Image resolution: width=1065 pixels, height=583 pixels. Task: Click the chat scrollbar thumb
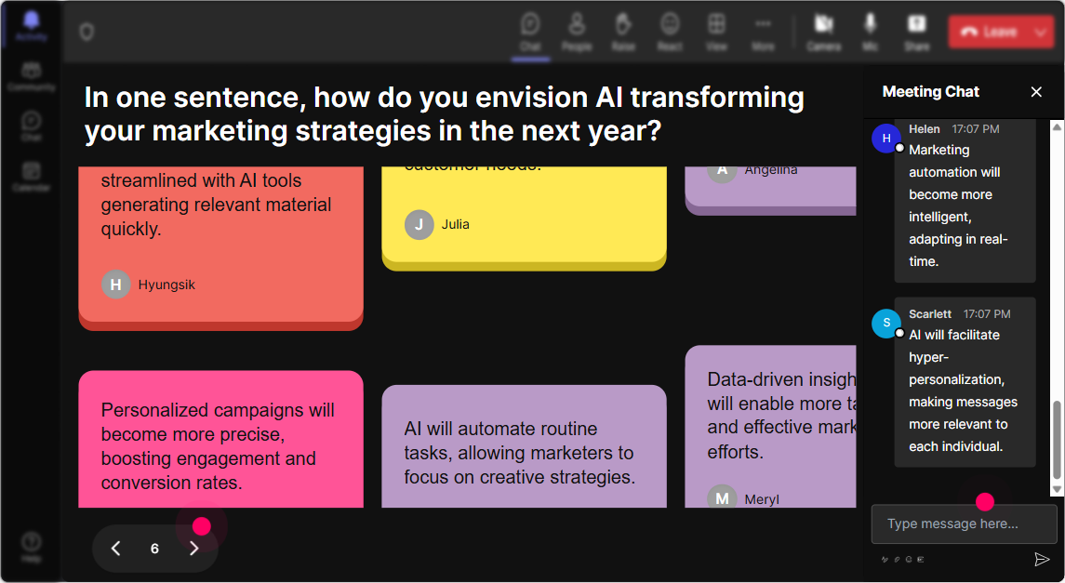[x=1057, y=440]
